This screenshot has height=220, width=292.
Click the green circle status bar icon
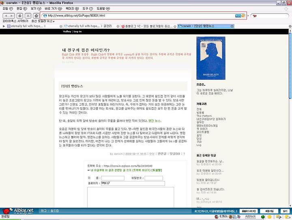tap(263, 217)
